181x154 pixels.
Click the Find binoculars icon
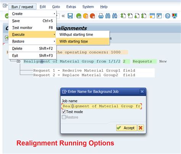108,16
